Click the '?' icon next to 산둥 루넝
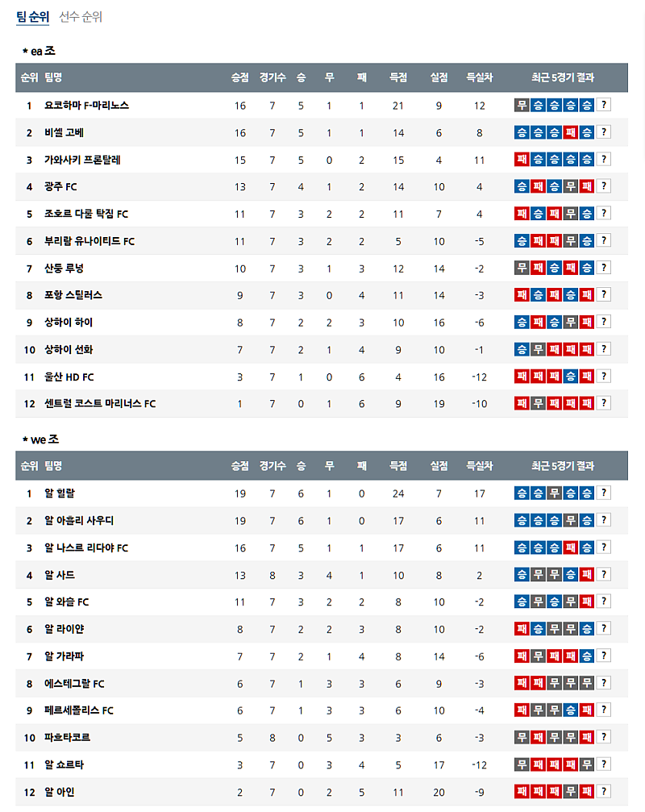The image size is (645, 812). (604, 268)
